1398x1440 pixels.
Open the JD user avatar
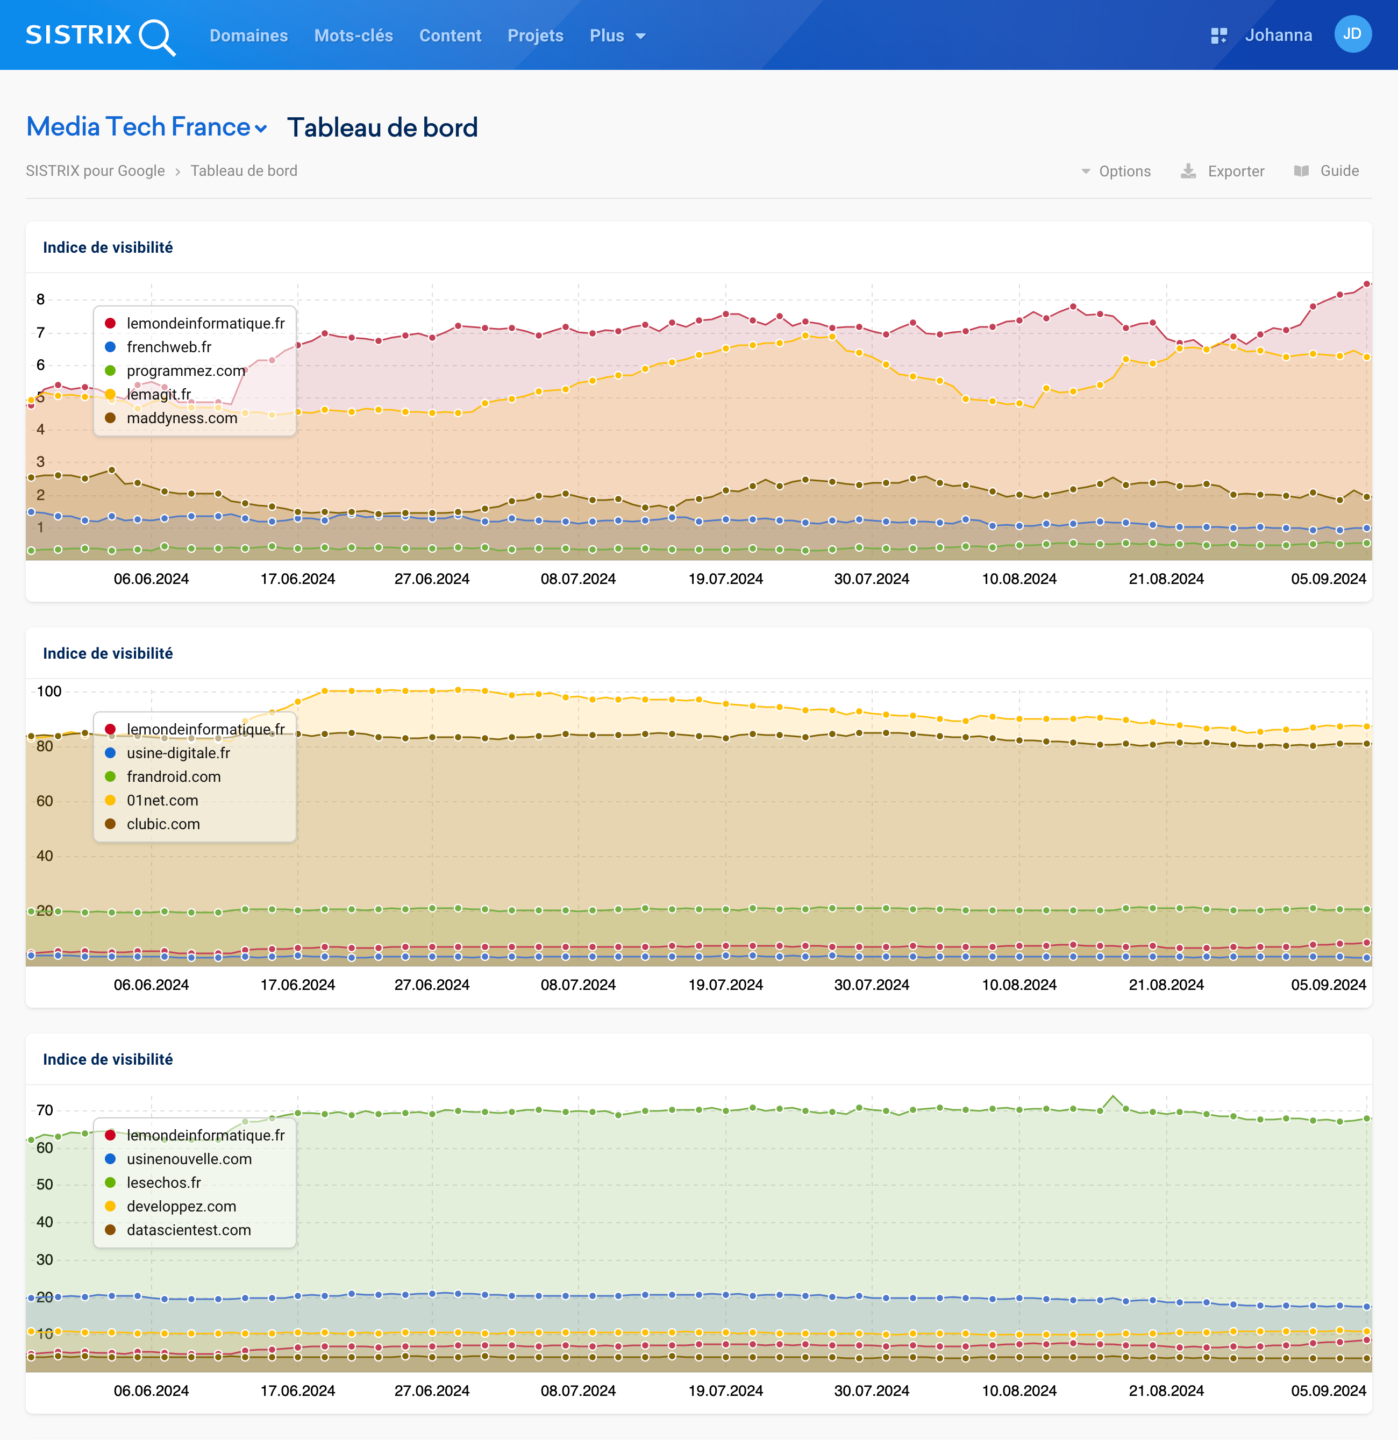pyautogui.click(x=1352, y=34)
